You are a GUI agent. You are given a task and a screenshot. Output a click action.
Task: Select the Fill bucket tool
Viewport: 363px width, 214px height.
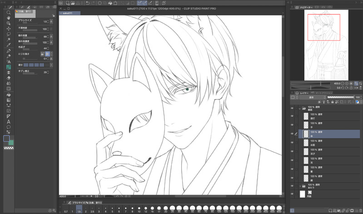coord(9,95)
